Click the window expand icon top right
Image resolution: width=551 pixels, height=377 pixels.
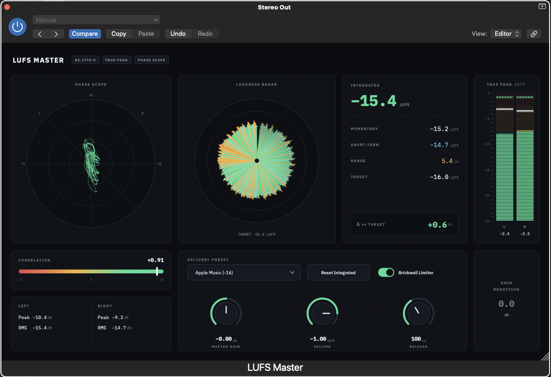coord(542,6)
